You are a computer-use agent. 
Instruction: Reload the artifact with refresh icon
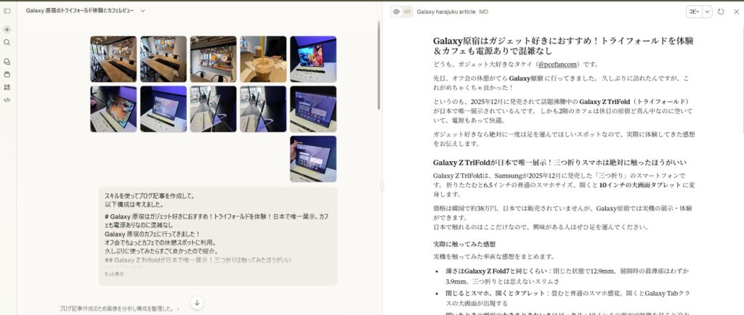721,12
